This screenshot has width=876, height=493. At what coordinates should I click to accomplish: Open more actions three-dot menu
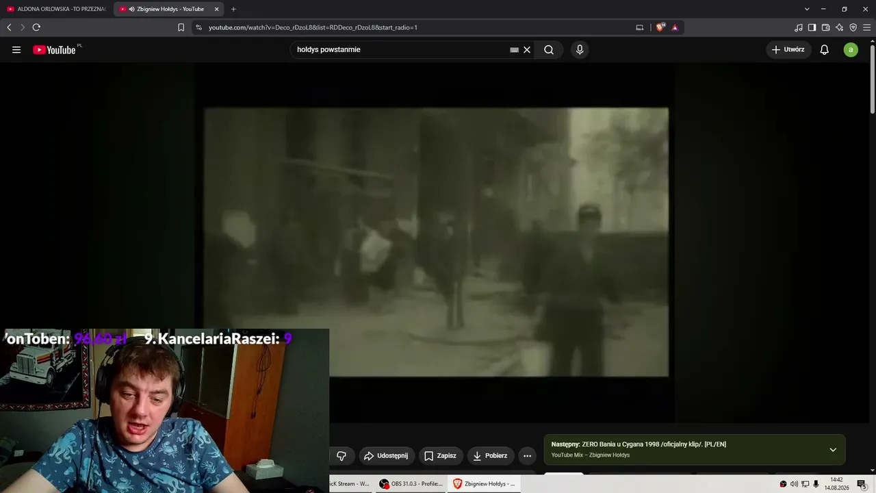(527, 455)
